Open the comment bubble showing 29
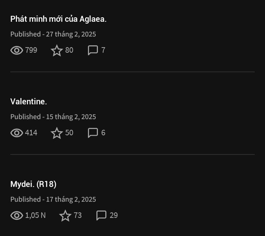This screenshot has height=236, width=265. point(102,215)
